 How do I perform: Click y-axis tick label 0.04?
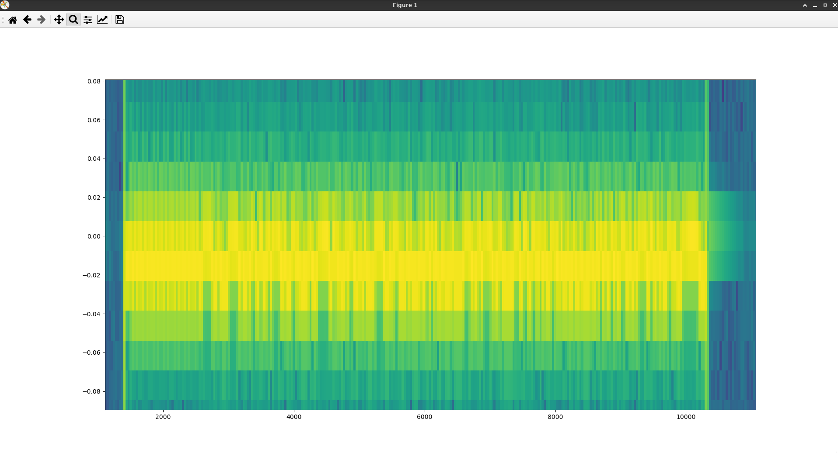pyautogui.click(x=94, y=159)
